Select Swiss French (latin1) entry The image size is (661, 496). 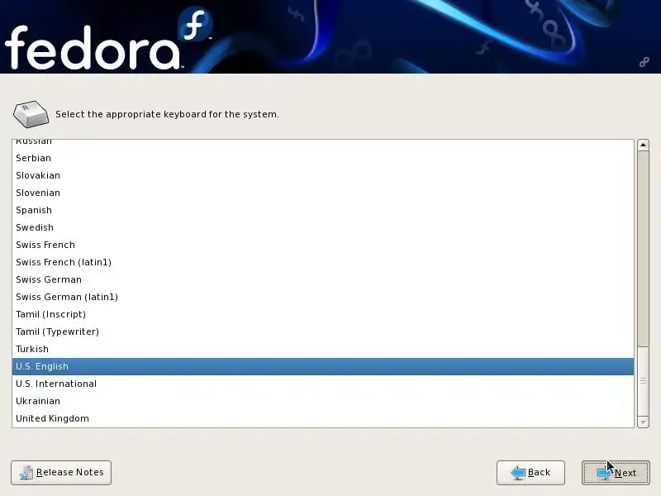[323, 262]
